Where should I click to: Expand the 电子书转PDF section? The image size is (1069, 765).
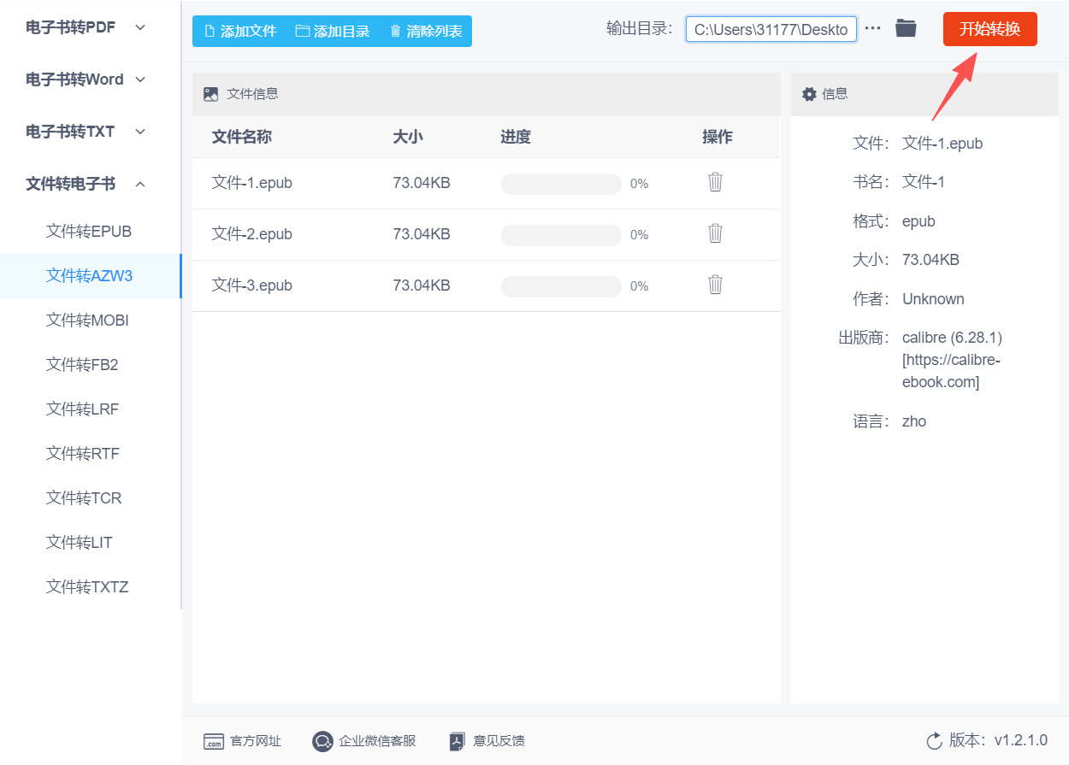coord(86,26)
